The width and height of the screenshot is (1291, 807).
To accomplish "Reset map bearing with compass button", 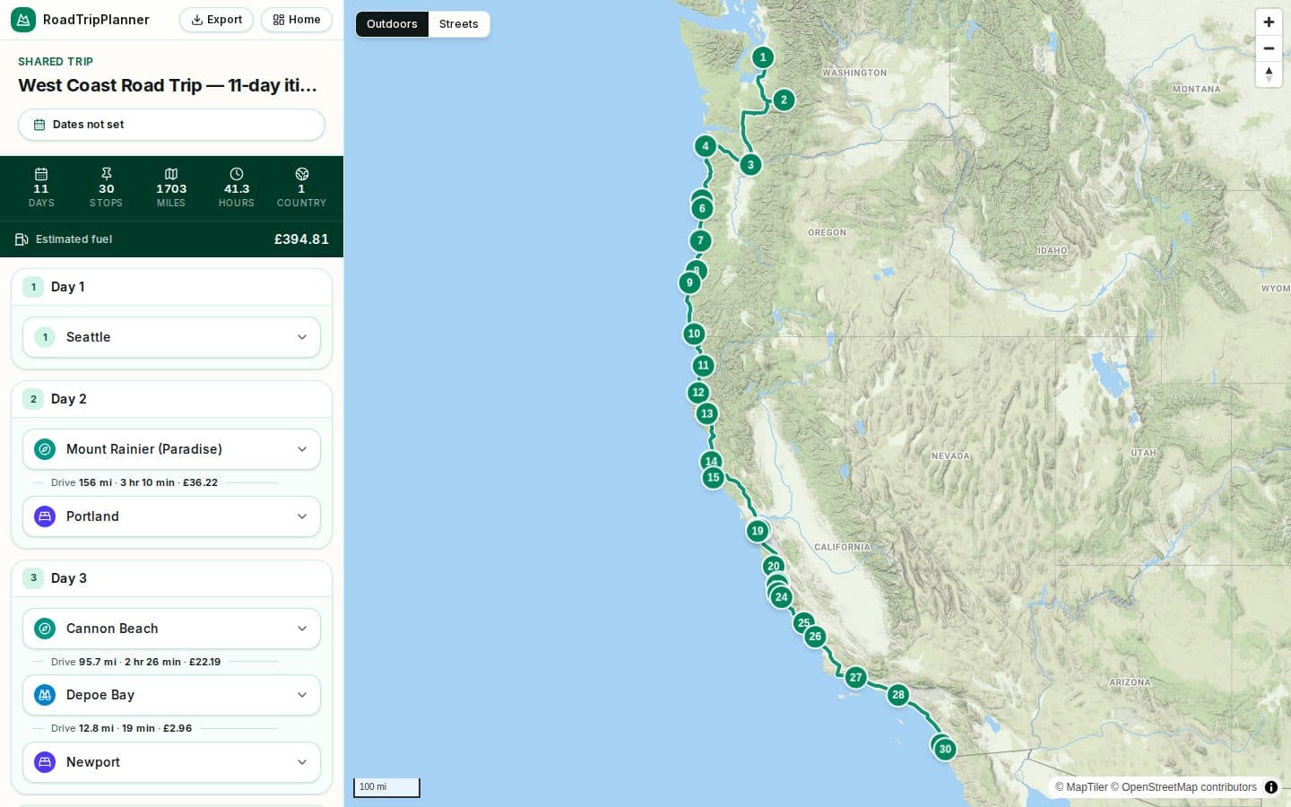I will click(x=1269, y=74).
